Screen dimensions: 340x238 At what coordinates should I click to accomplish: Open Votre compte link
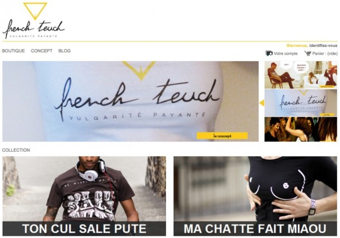285,54
